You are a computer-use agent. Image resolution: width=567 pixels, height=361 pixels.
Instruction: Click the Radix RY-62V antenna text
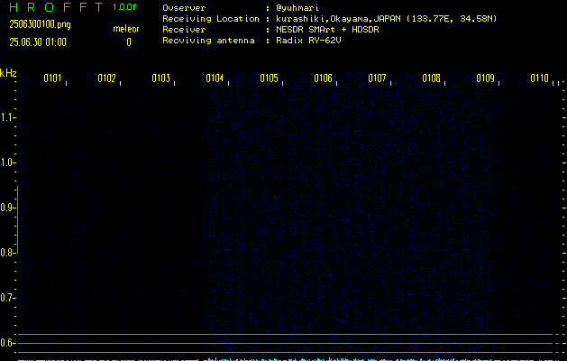308,41
